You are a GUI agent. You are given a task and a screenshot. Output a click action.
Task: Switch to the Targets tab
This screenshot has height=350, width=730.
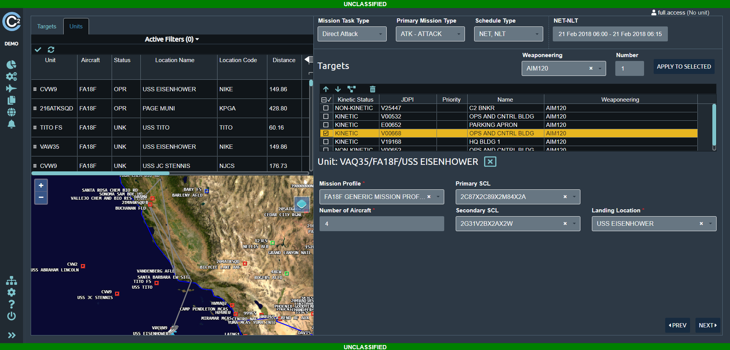(x=47, y=26)
